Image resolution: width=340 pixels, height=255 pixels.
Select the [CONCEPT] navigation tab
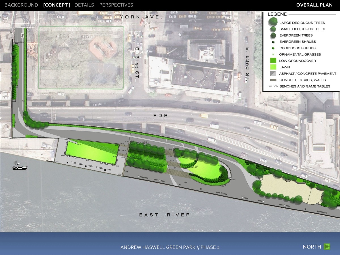click(x=57, y=5)
